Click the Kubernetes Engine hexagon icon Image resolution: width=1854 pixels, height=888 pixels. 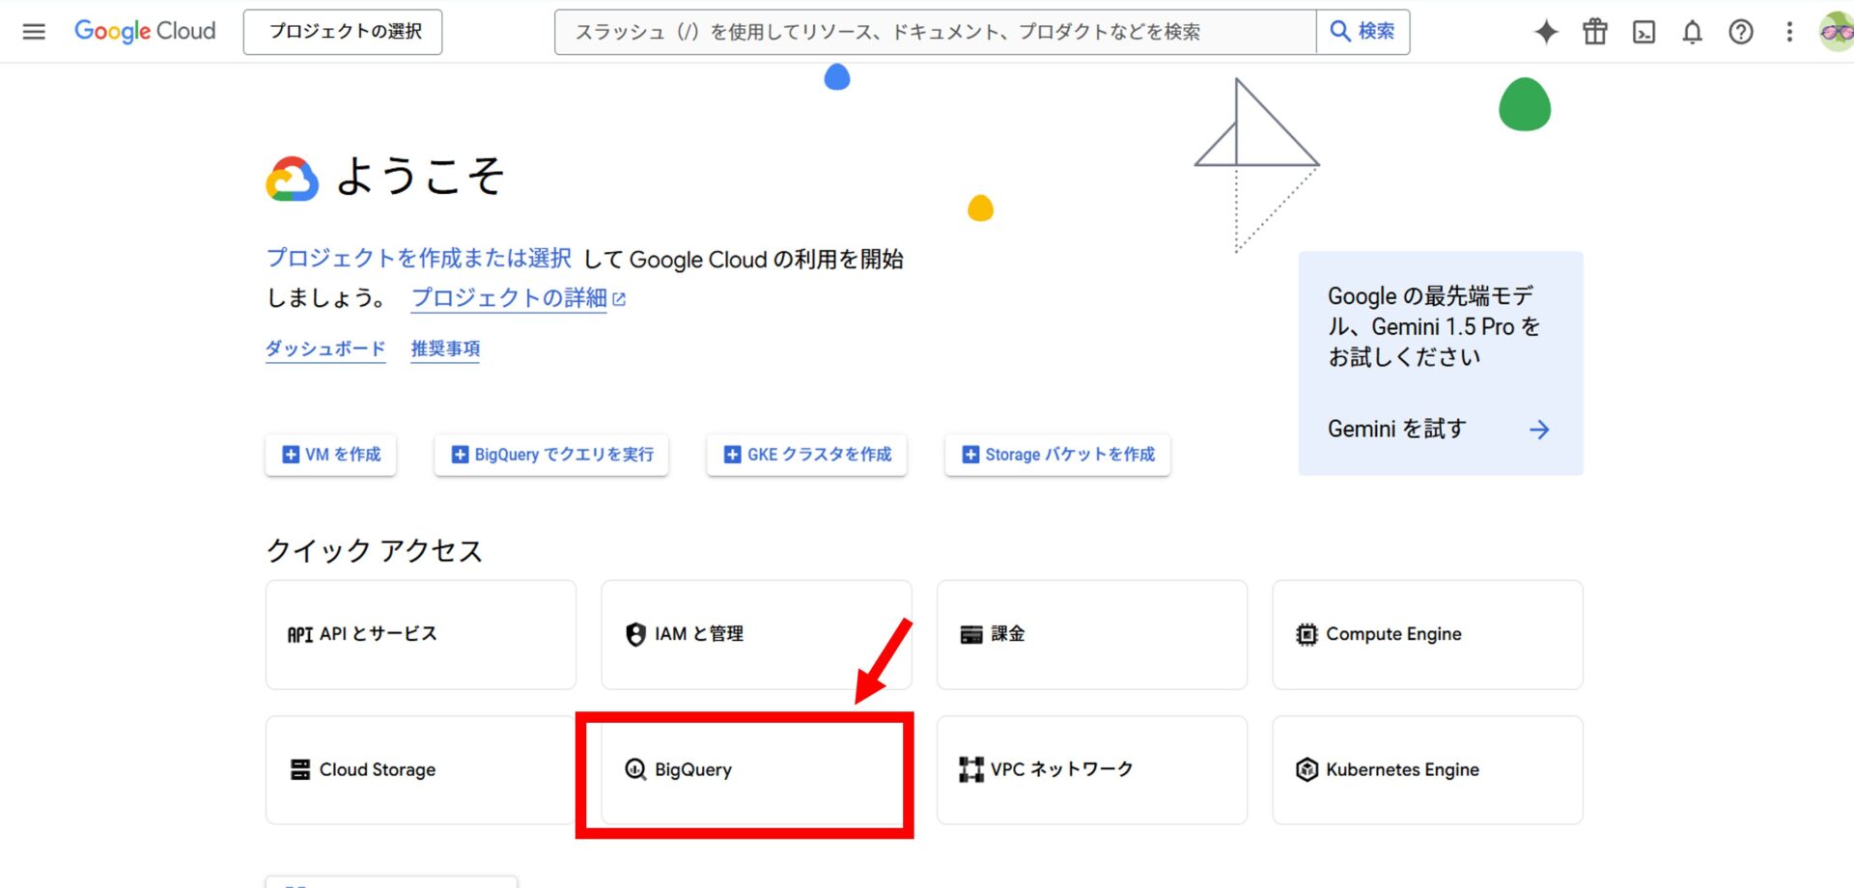[x=1306, y=769]
